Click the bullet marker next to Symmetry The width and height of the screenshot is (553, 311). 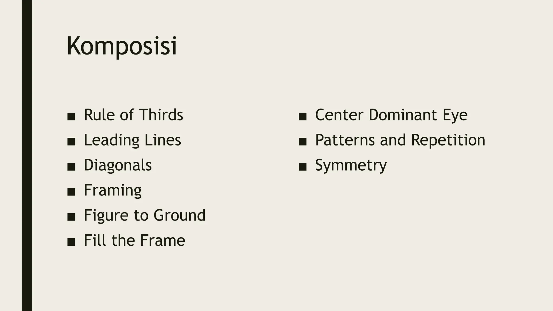[303, 167]
